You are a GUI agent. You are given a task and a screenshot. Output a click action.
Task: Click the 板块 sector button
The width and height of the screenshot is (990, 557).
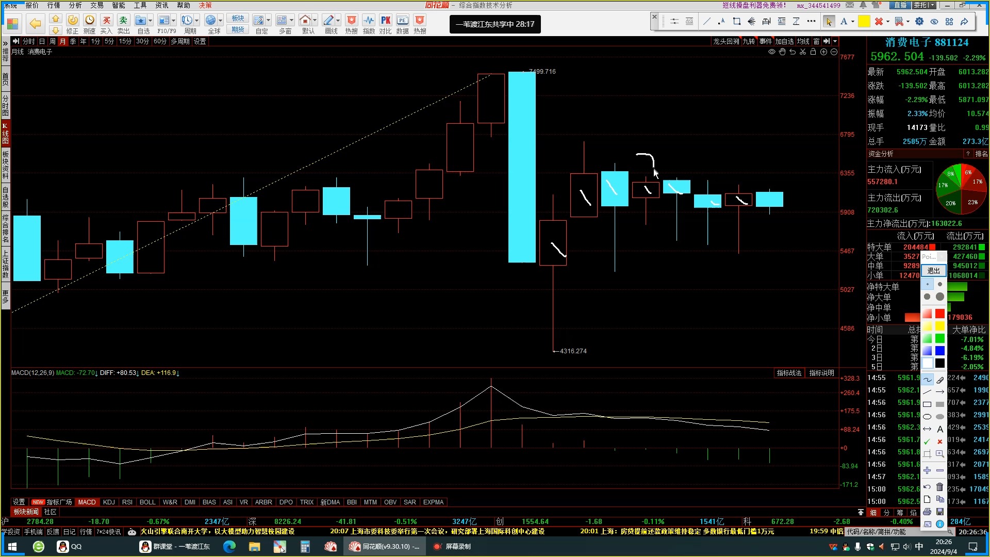click(x=238, y=18)
